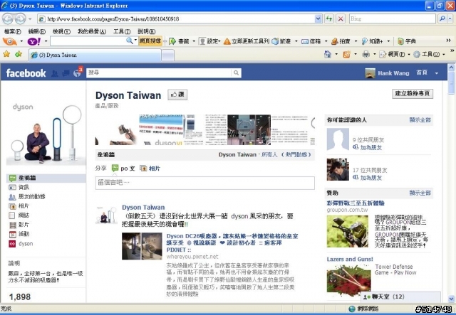The width and height of the screenshot is (456, 315).
Task: Open the Dyson DC26吸塵器 article link
Action: [x=232, y=243]
